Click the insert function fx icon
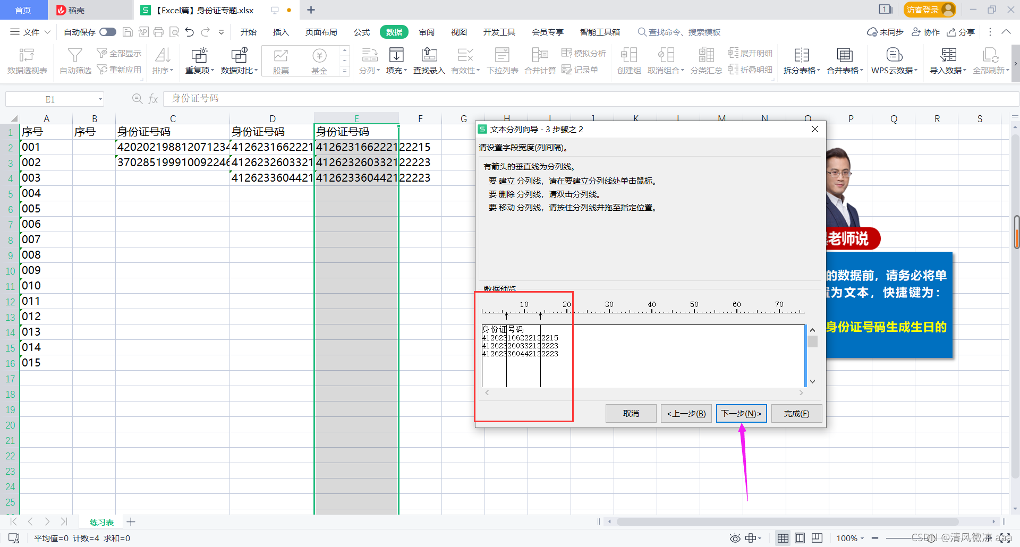 point(153,99)
